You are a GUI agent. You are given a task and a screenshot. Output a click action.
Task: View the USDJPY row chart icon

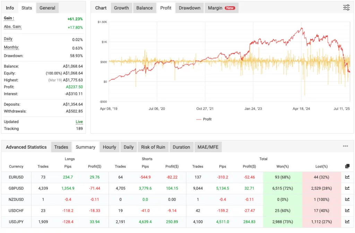[x=347, y=222]
